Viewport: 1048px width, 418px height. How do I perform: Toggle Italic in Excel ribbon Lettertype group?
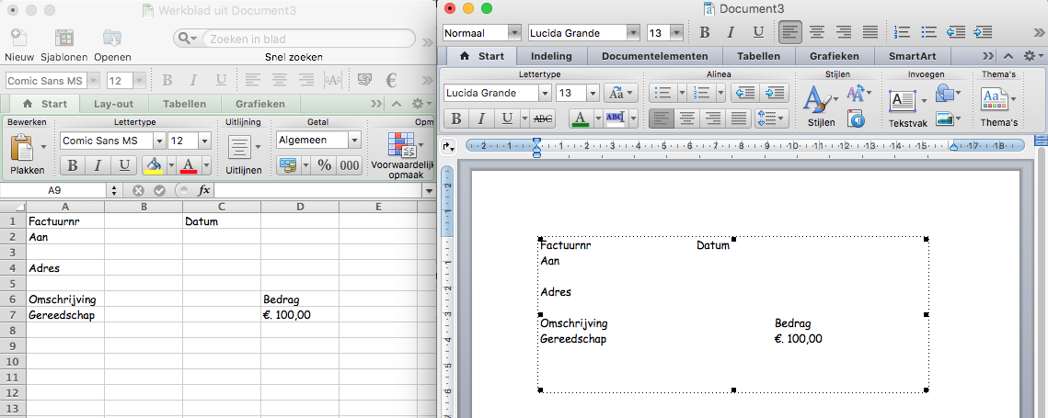click(97, 165)
